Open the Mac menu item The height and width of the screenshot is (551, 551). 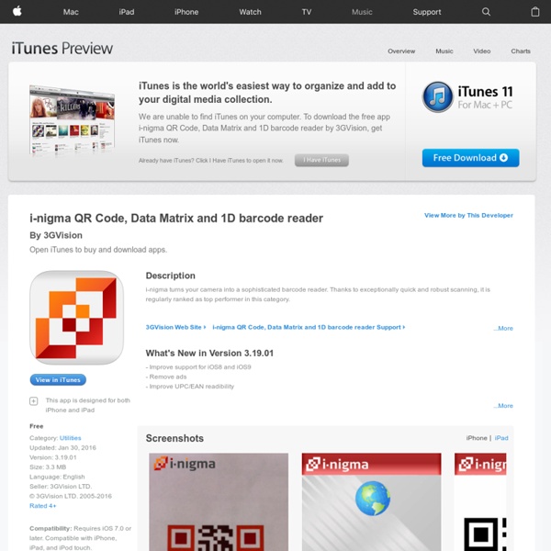click(71, 12)
